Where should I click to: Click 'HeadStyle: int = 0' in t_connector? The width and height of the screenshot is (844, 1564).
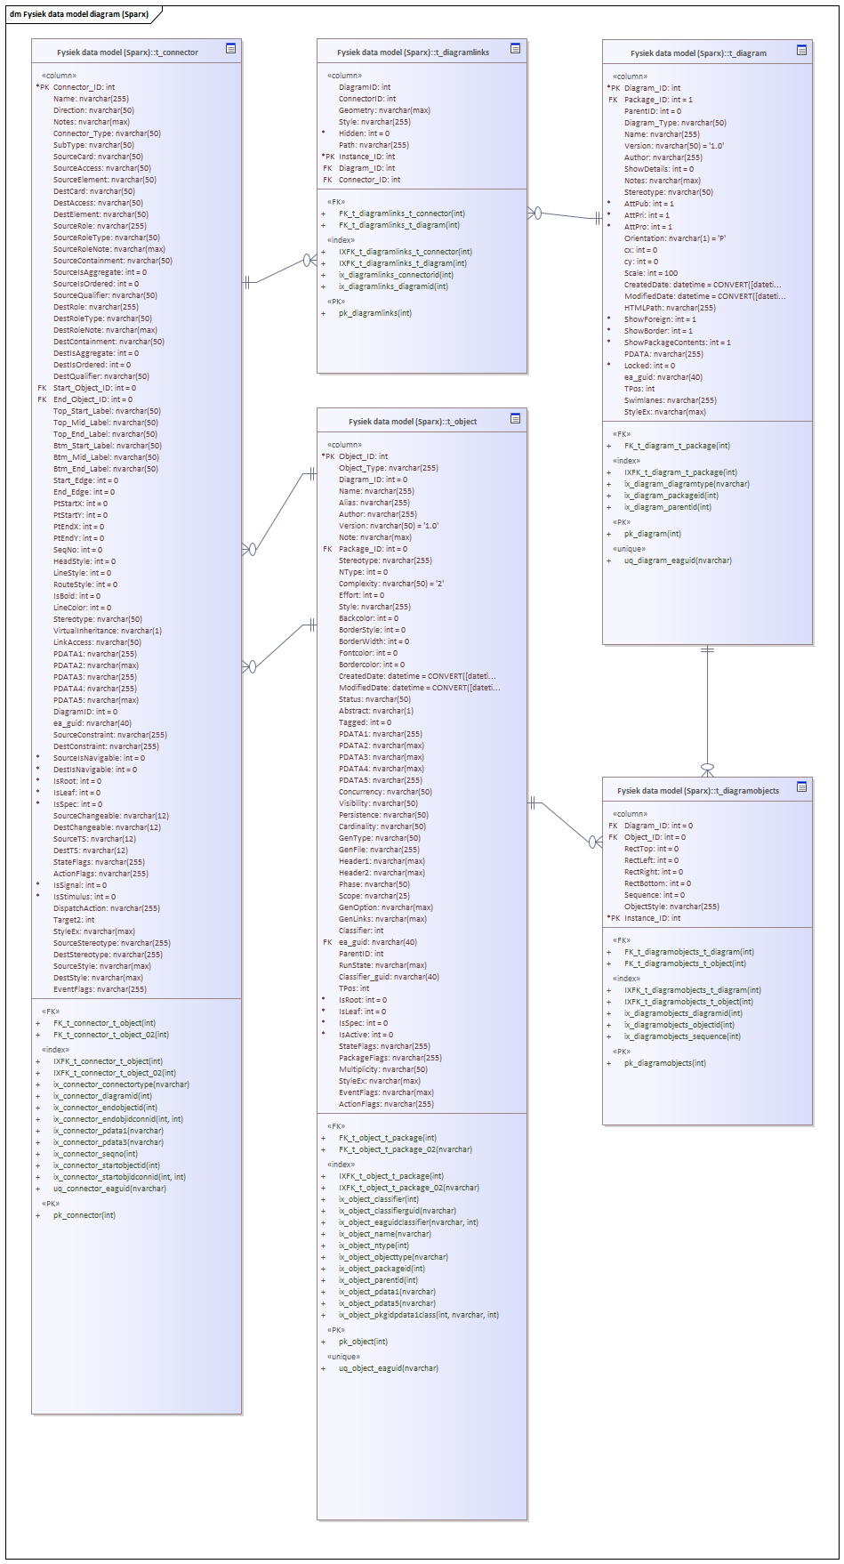[84, 561]
